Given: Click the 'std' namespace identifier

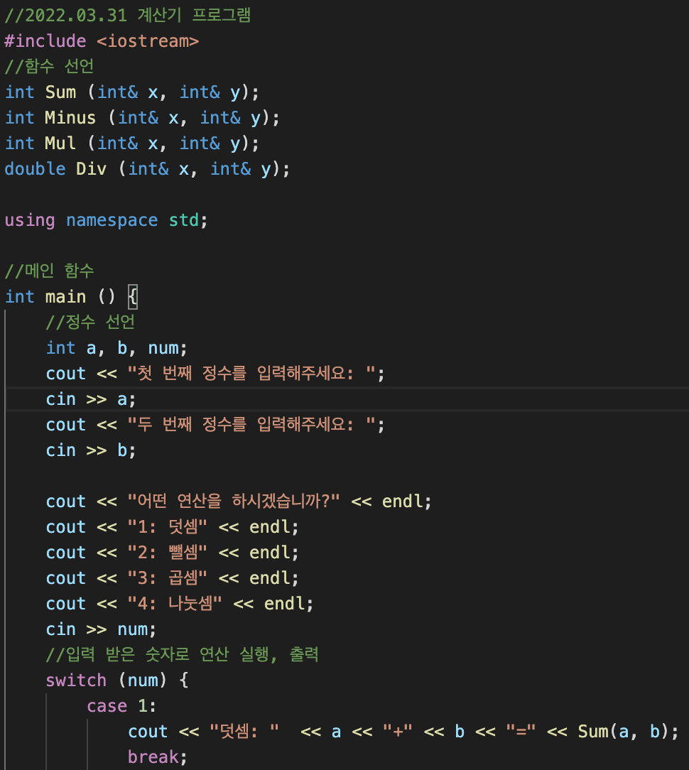Looking at the screenshot, I should pyautogui.click(x=184, y=220).
